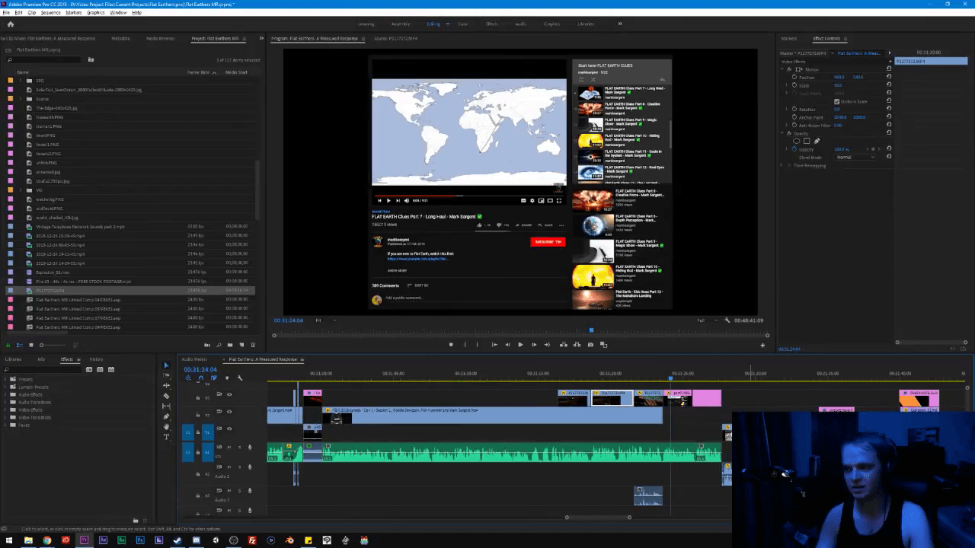The image size is (975, 548).
Task: Select the Type tool
Action: (166, 437)
